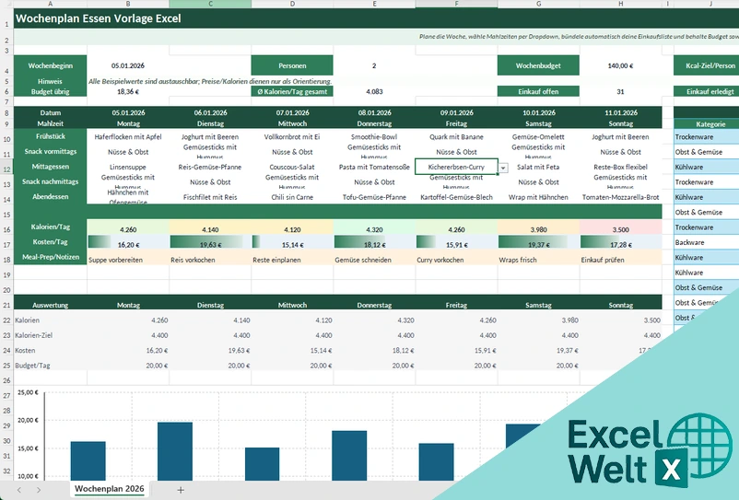Select column header C
The image size is (739, 500).
pos(210,4)
